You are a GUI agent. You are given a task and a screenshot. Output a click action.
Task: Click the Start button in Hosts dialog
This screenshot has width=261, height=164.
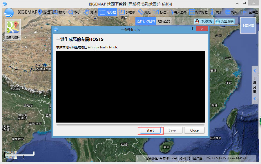150,130
